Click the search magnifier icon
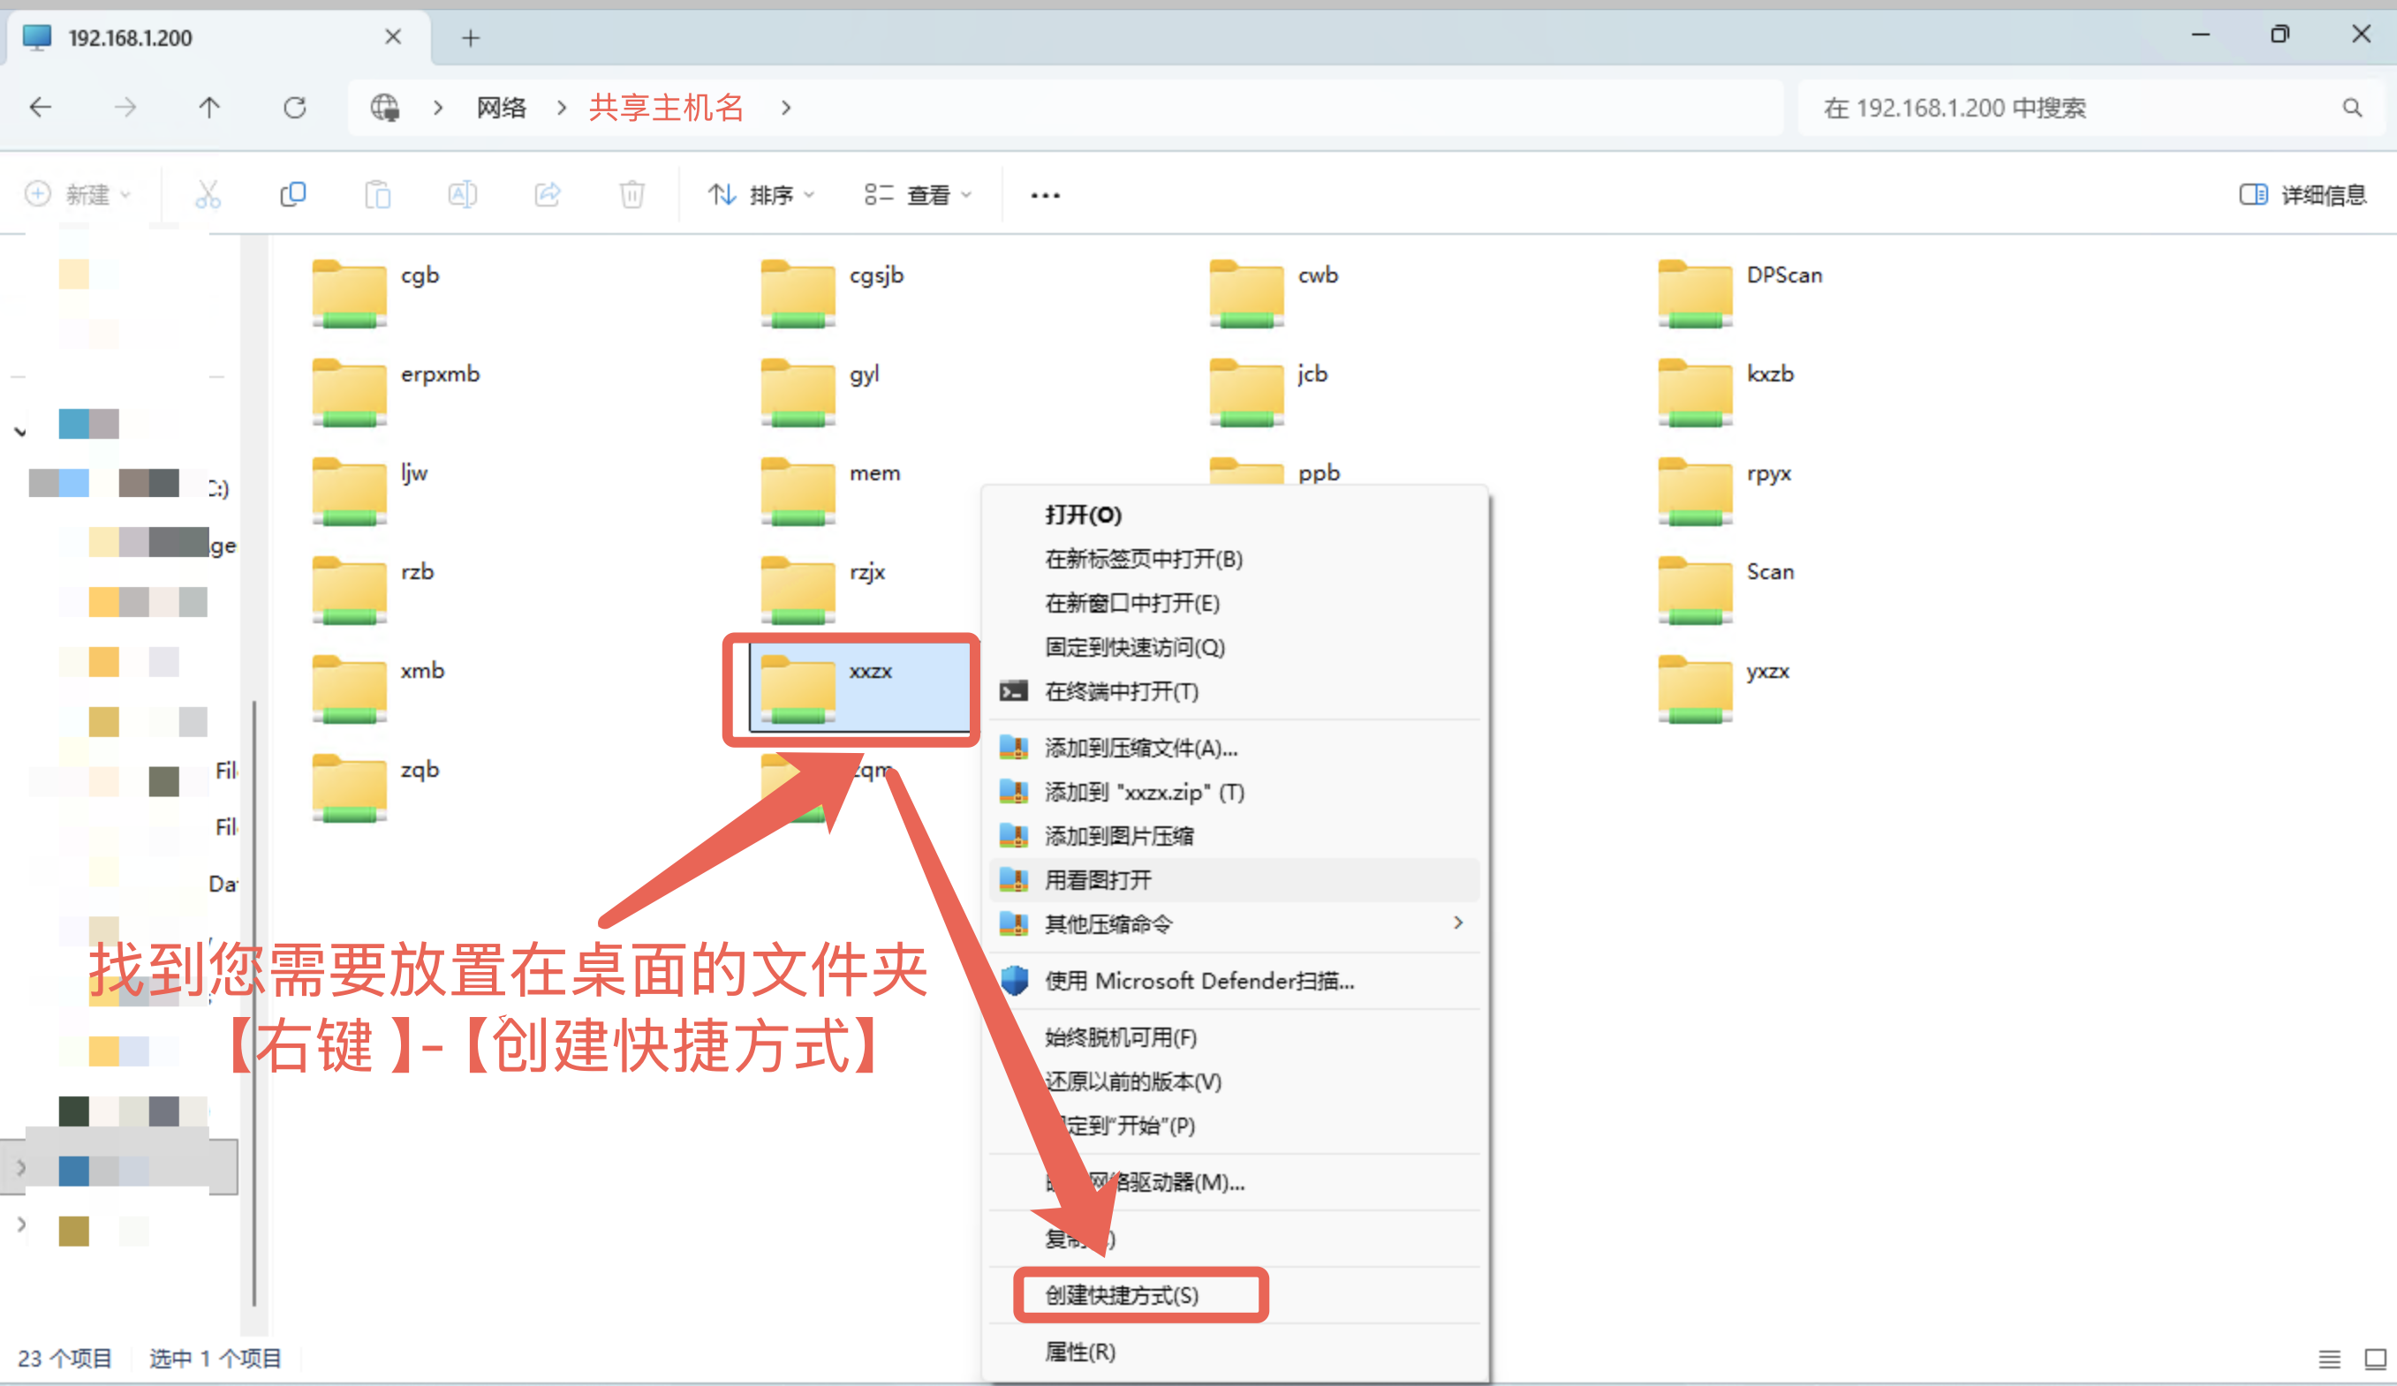2397x1386 pixels. pyautogui.click(x=2351, y=109)
